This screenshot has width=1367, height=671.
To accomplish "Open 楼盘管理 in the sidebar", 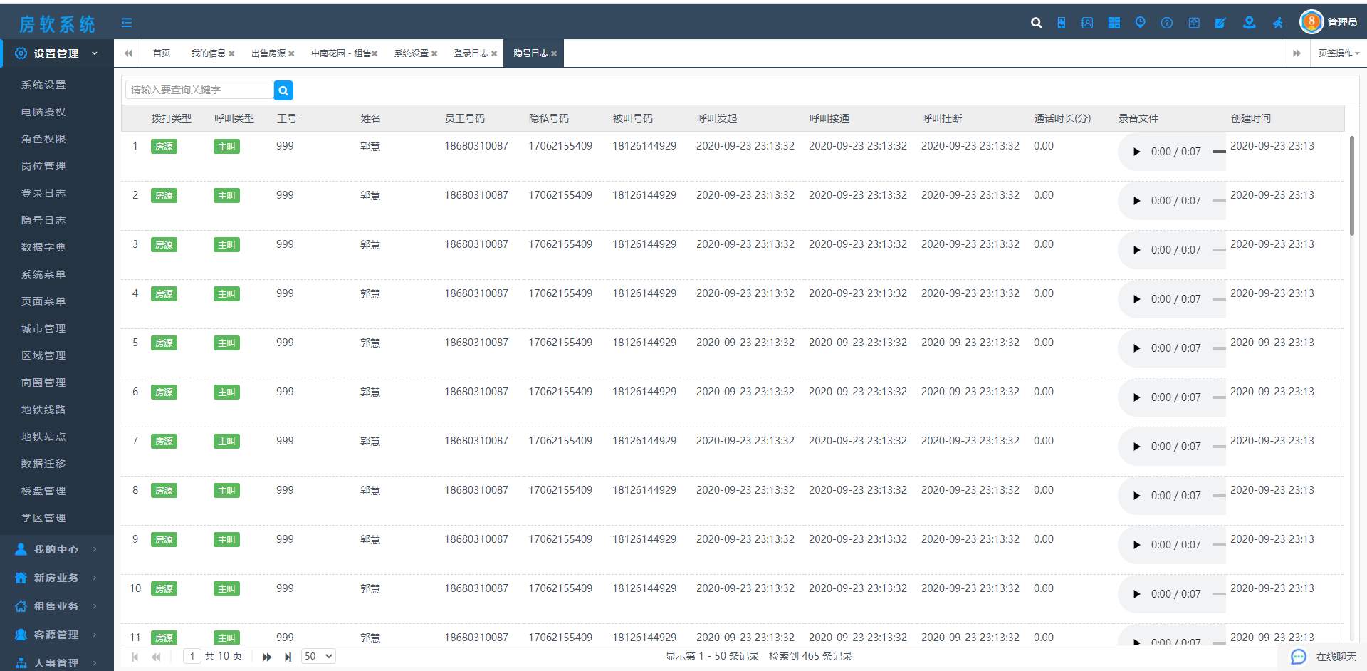I will (x=43, y=491).
